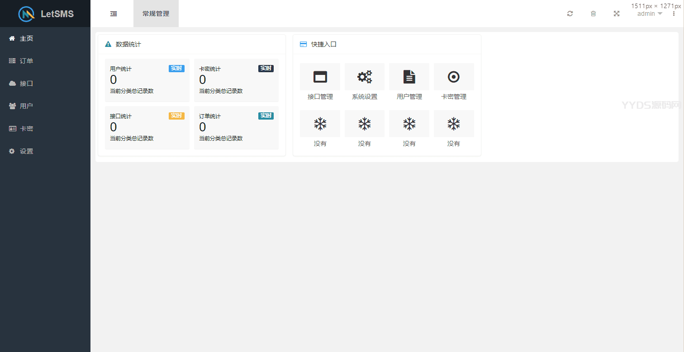Click the 当前分类总记录数 text under 用户统计
The width and height of the screenshot is (684, 352).
click(x=132, y=91)
